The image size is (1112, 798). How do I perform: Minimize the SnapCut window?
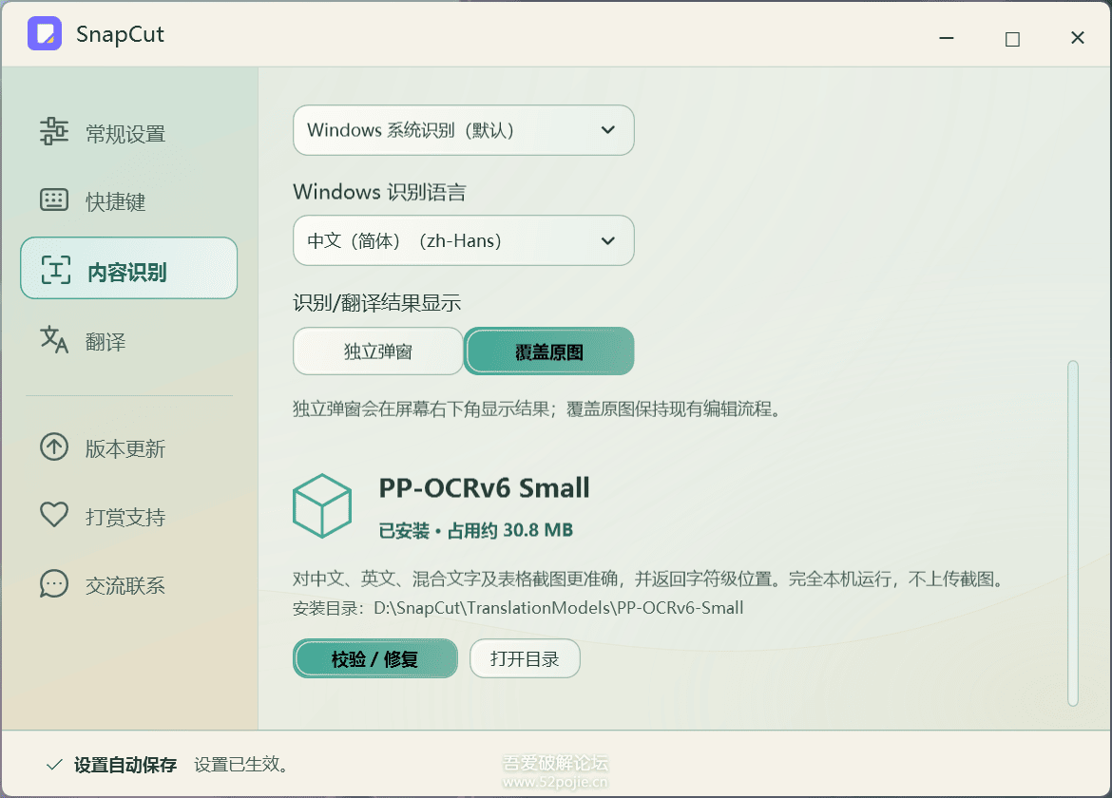pos(947,38)
